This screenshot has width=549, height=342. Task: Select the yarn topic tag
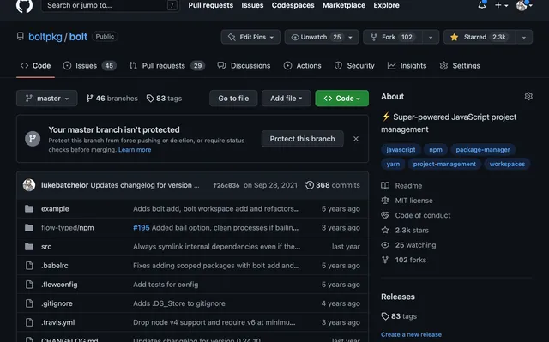click(393, 164)
